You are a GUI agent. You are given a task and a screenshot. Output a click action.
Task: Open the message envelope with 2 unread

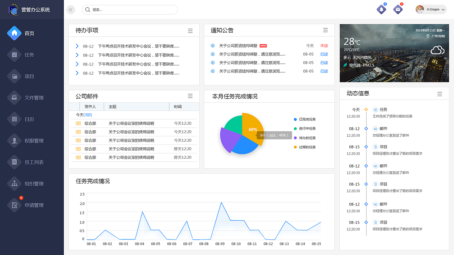point(398,10)
